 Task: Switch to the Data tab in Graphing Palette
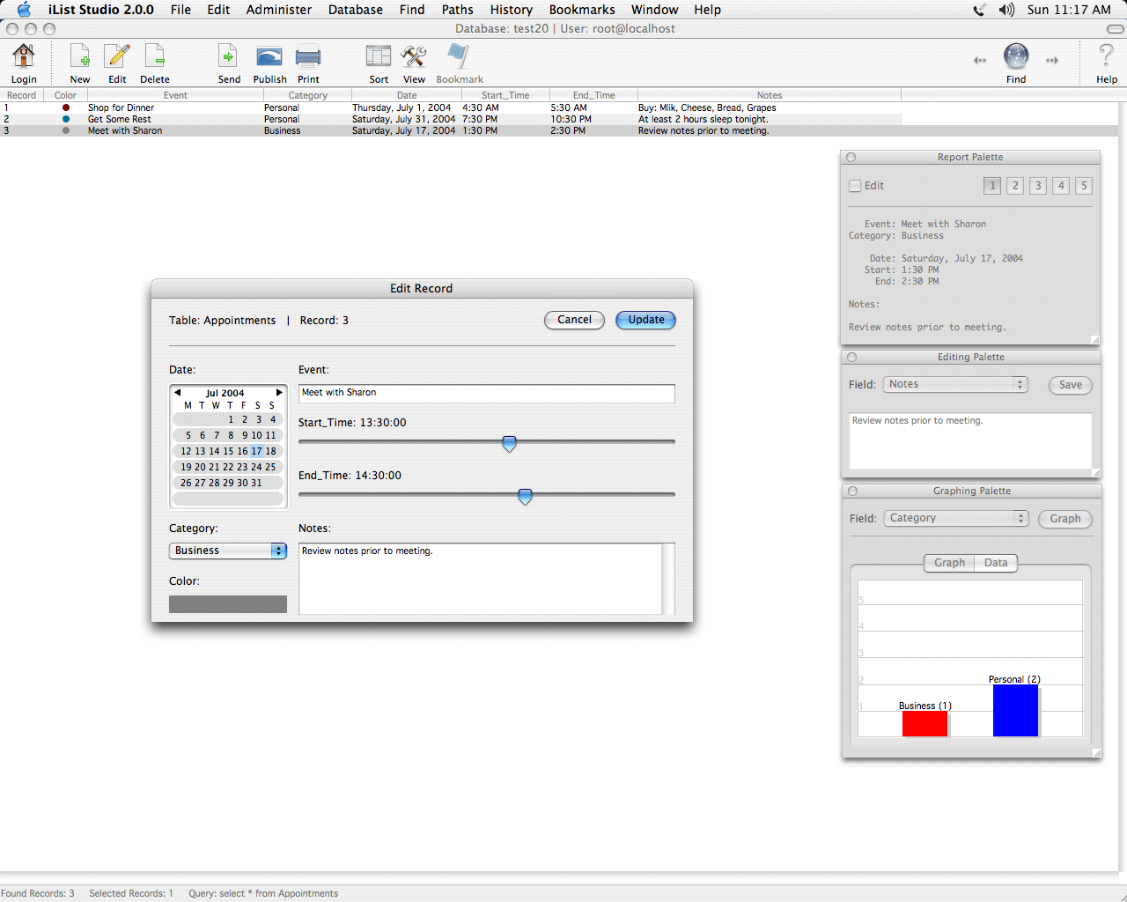[x=996, y=563]
